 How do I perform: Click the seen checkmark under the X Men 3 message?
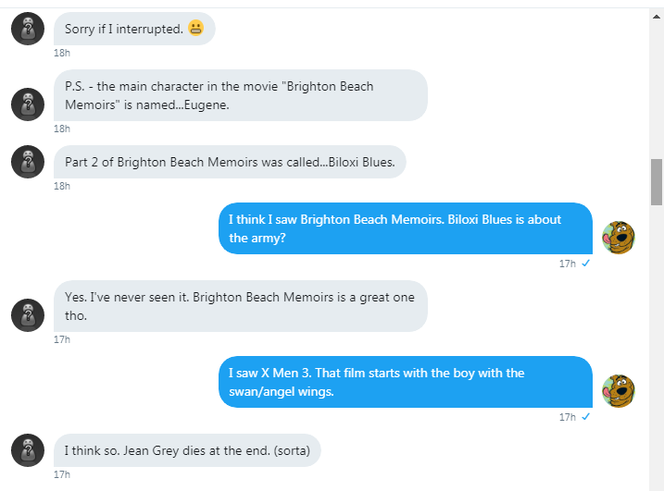pyautogui.click(x=585, y=417)
